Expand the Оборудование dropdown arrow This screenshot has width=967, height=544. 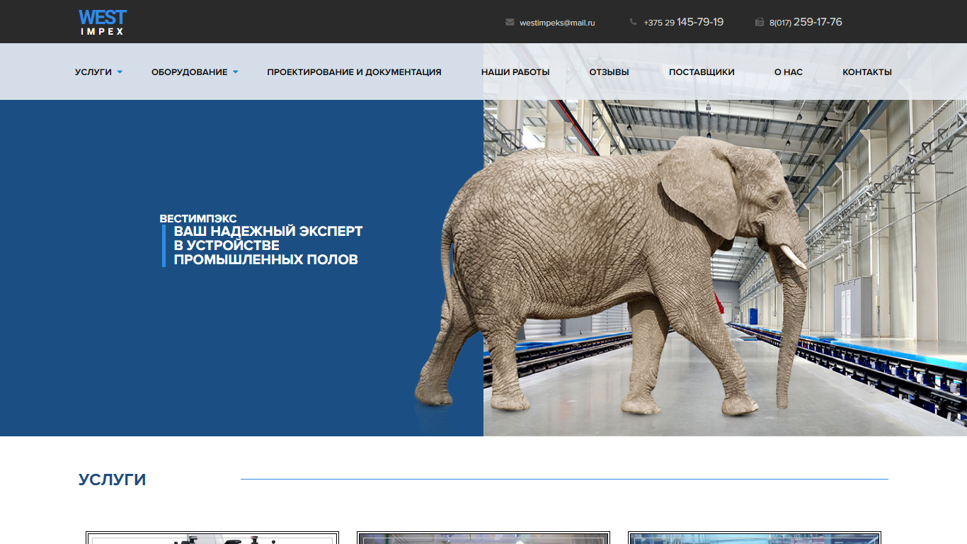click(236, 72)
